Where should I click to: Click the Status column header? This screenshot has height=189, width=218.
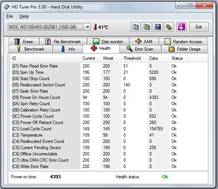tap(179, 58)
